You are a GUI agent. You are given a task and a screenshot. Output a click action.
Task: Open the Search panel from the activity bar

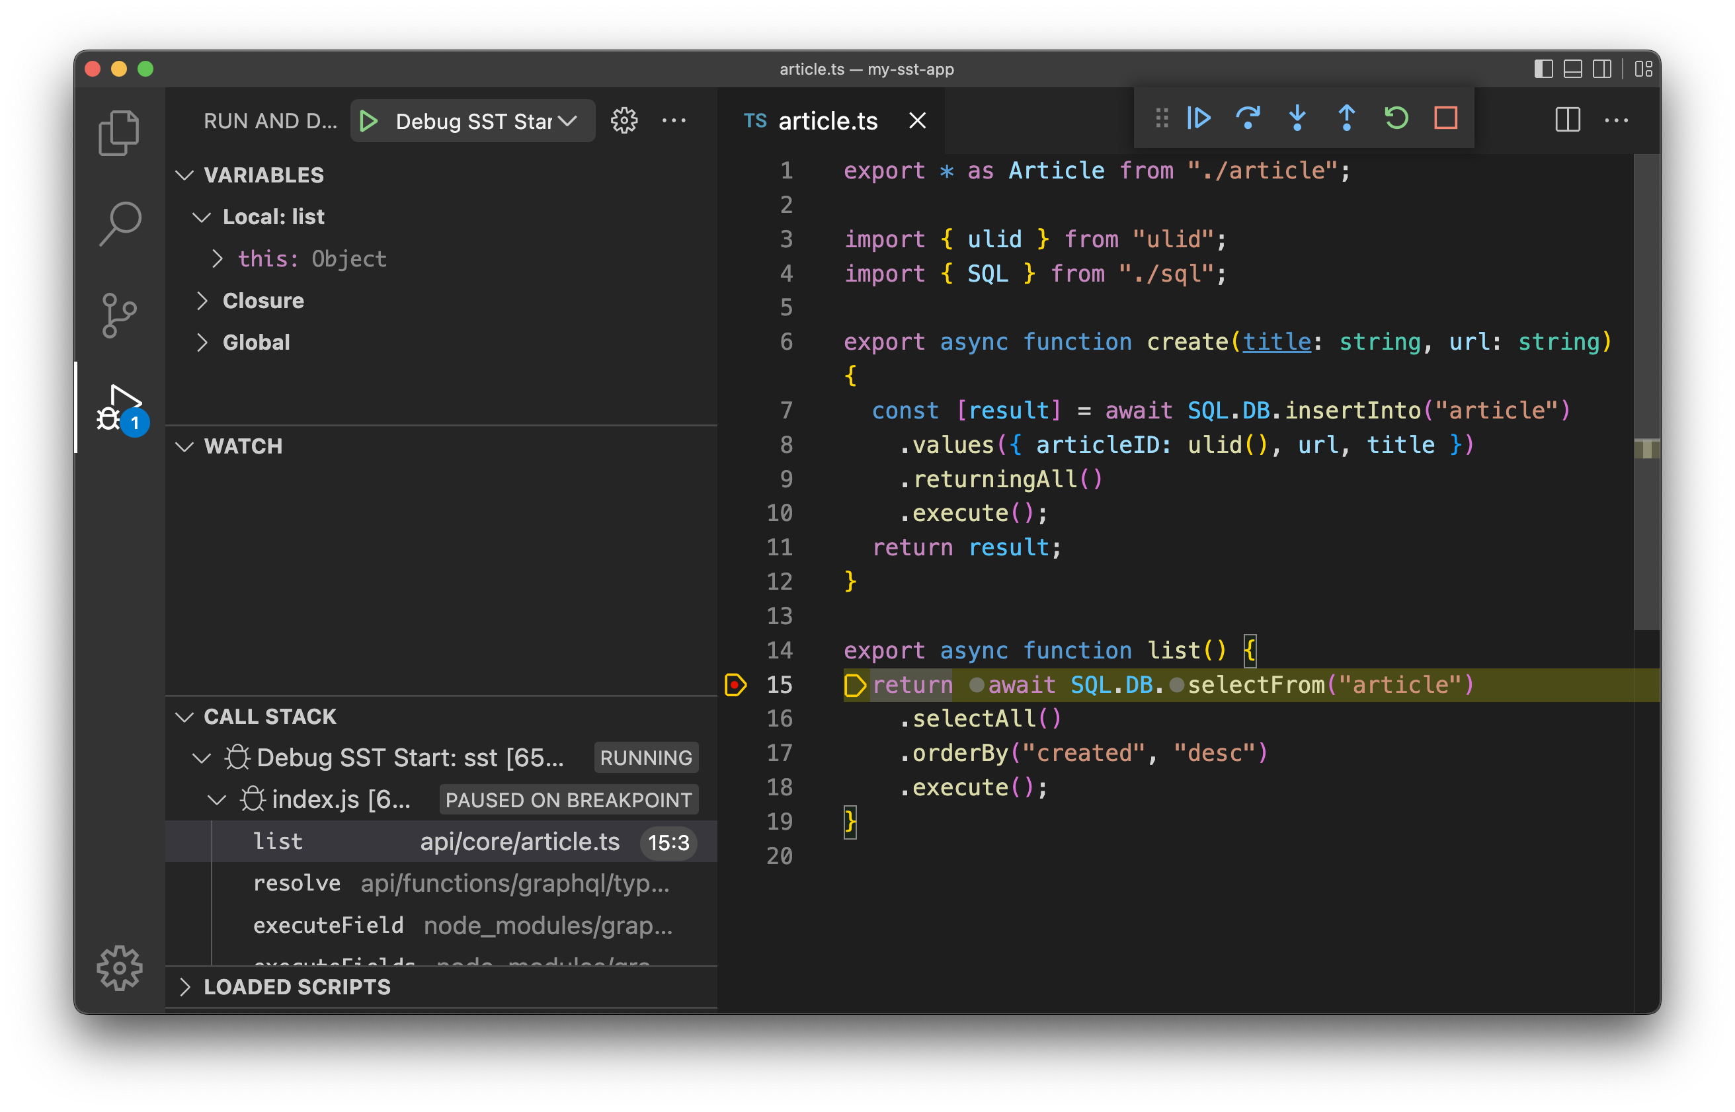click(x=120, y=223)
